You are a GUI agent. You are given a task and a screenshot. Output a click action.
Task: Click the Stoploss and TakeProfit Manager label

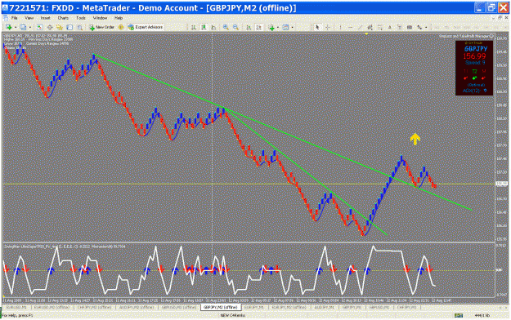click(x=464, y=36)
